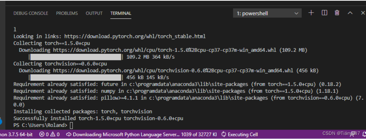Image resolution: width=366 pixels, height=139 pixels.
Task: Split the terminal panel
Action: [324, 13]
